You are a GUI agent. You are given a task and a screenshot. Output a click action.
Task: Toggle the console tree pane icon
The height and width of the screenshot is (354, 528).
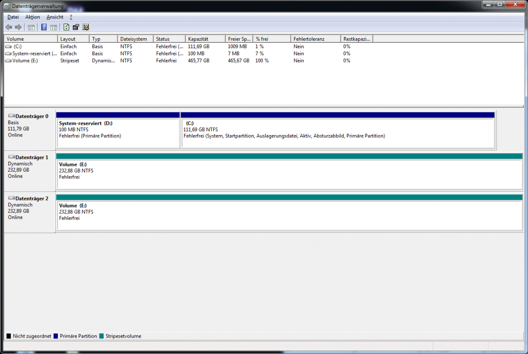coord(31,27)
